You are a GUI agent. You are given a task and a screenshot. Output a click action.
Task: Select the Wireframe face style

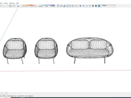87,6
